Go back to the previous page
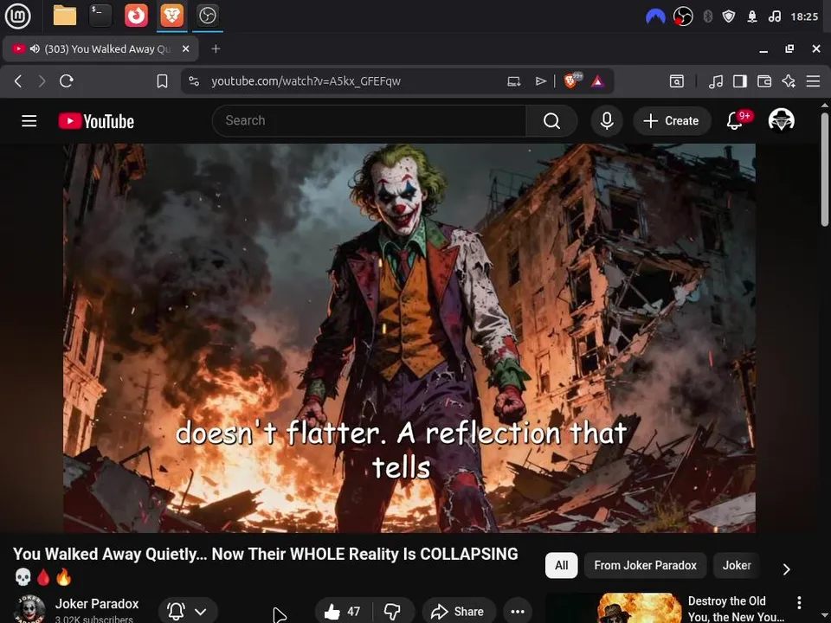The image size is (831, 623). pyautogui.click(x=18, y=81)
